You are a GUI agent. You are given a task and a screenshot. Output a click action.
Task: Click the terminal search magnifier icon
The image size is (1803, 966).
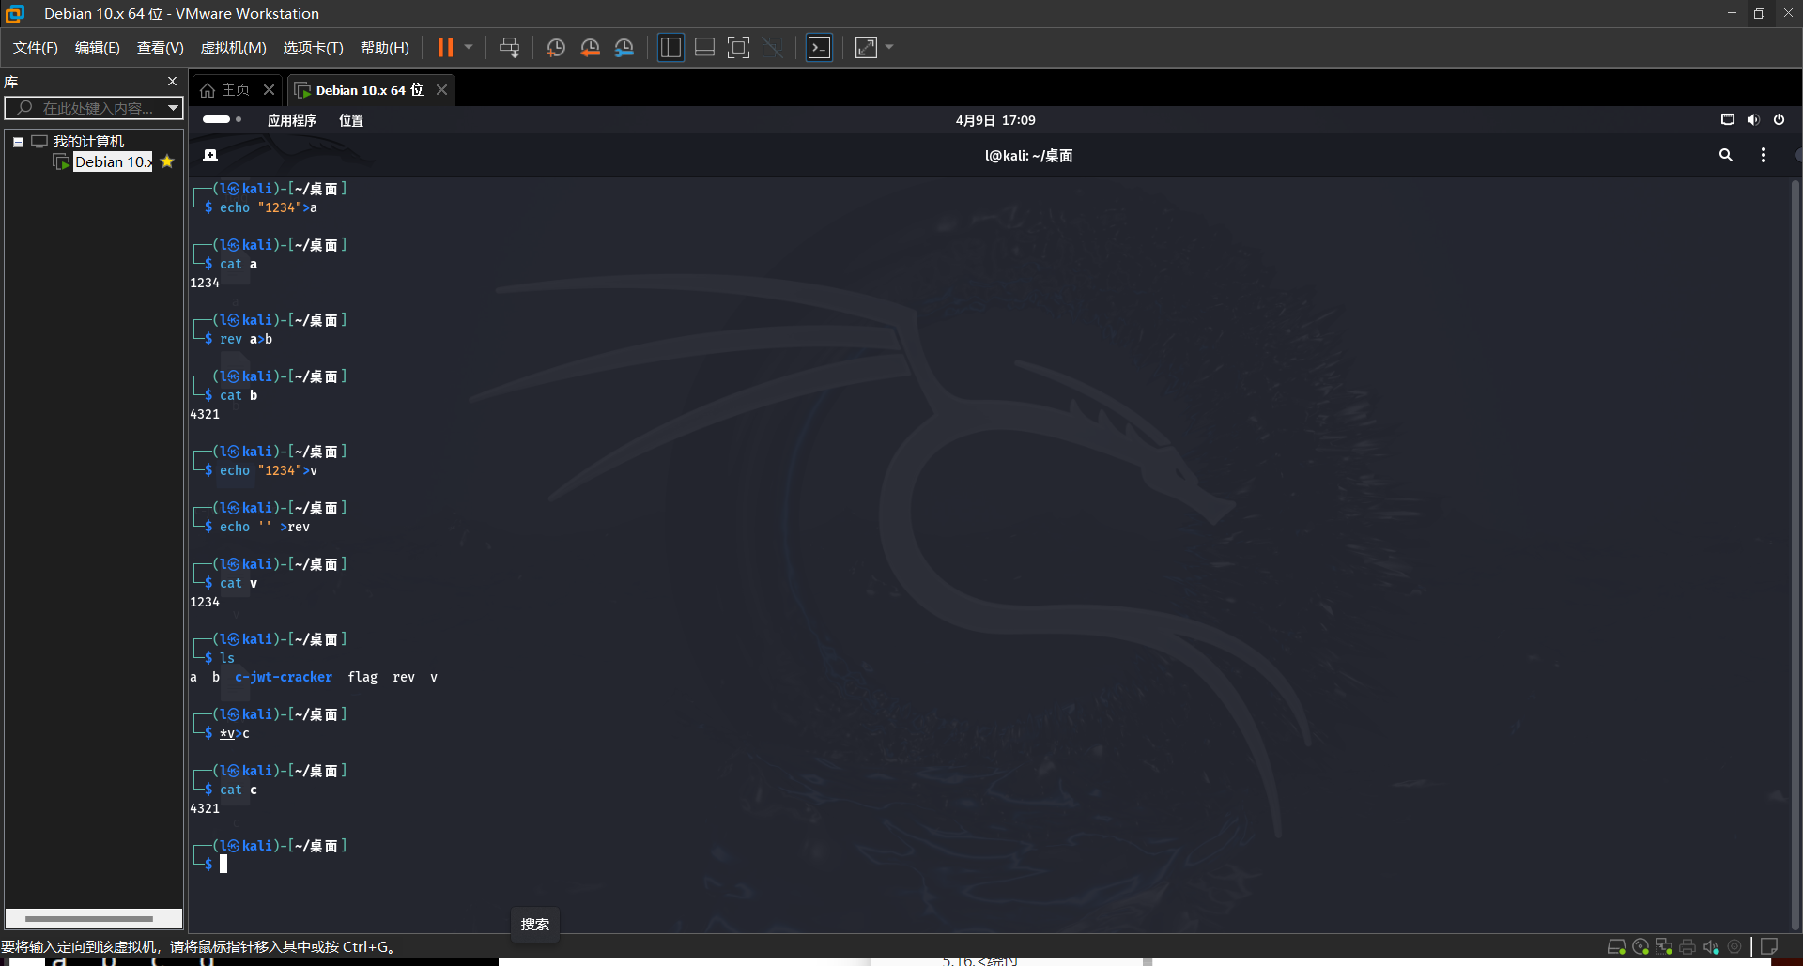(x=1725, y=155)
